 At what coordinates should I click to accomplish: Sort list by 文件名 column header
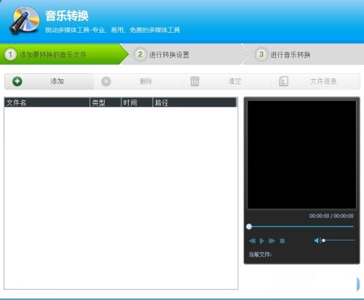pyautogui.click(x=47, y=102)
